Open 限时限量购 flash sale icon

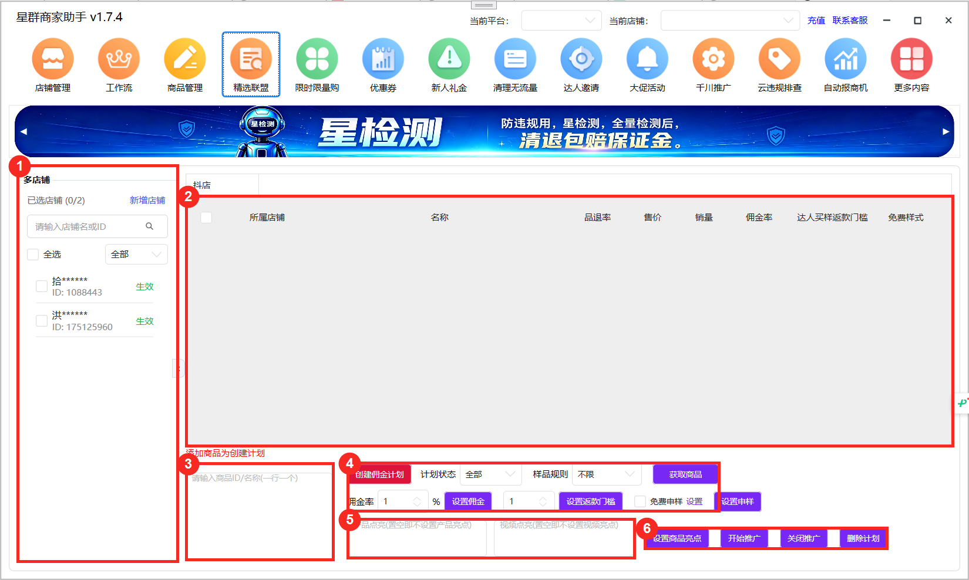pos(317,59)
